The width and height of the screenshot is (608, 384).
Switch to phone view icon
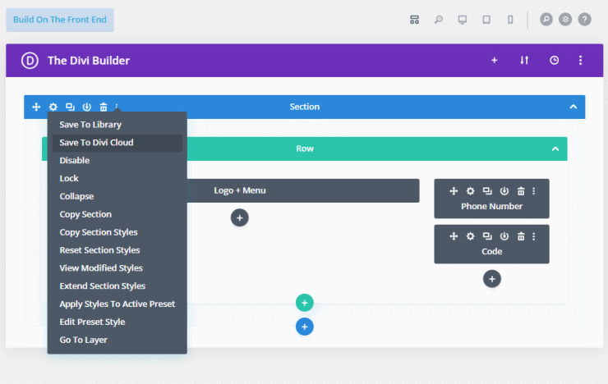tap(510, 20)
